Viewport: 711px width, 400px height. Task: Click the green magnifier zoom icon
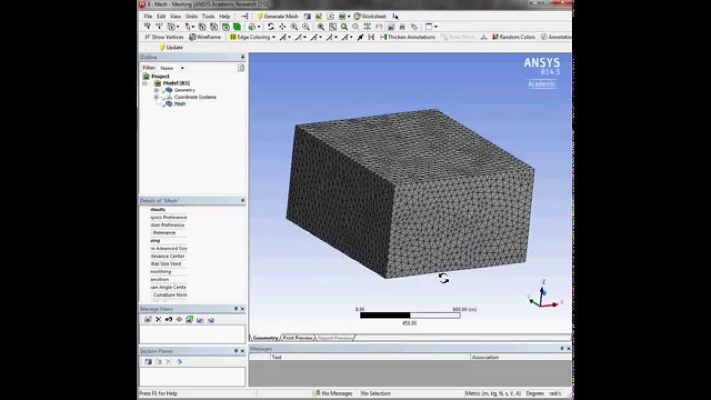point(344,27)
